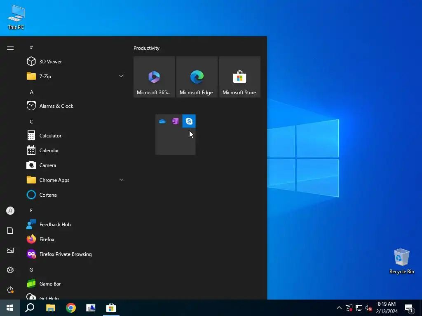Open the Microsoft Edge tile
The height and width of the screenshot is (316, 422).
tap(197, 77)
